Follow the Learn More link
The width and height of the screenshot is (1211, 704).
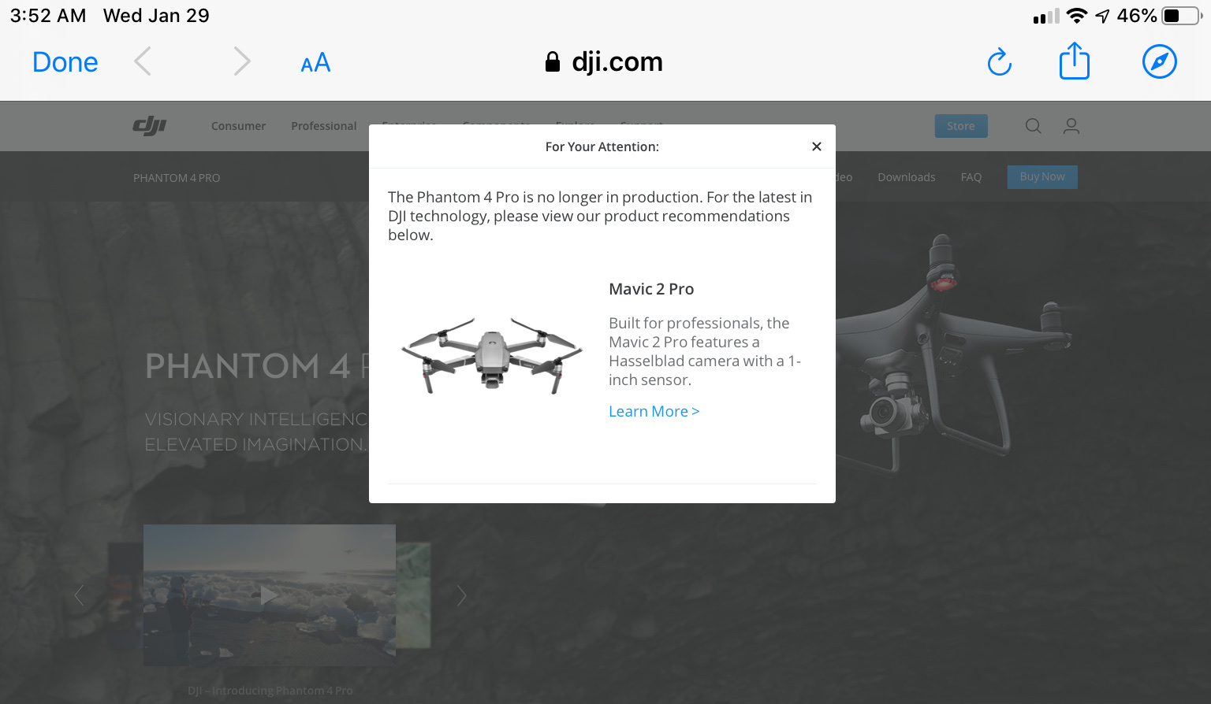(654, 411)
